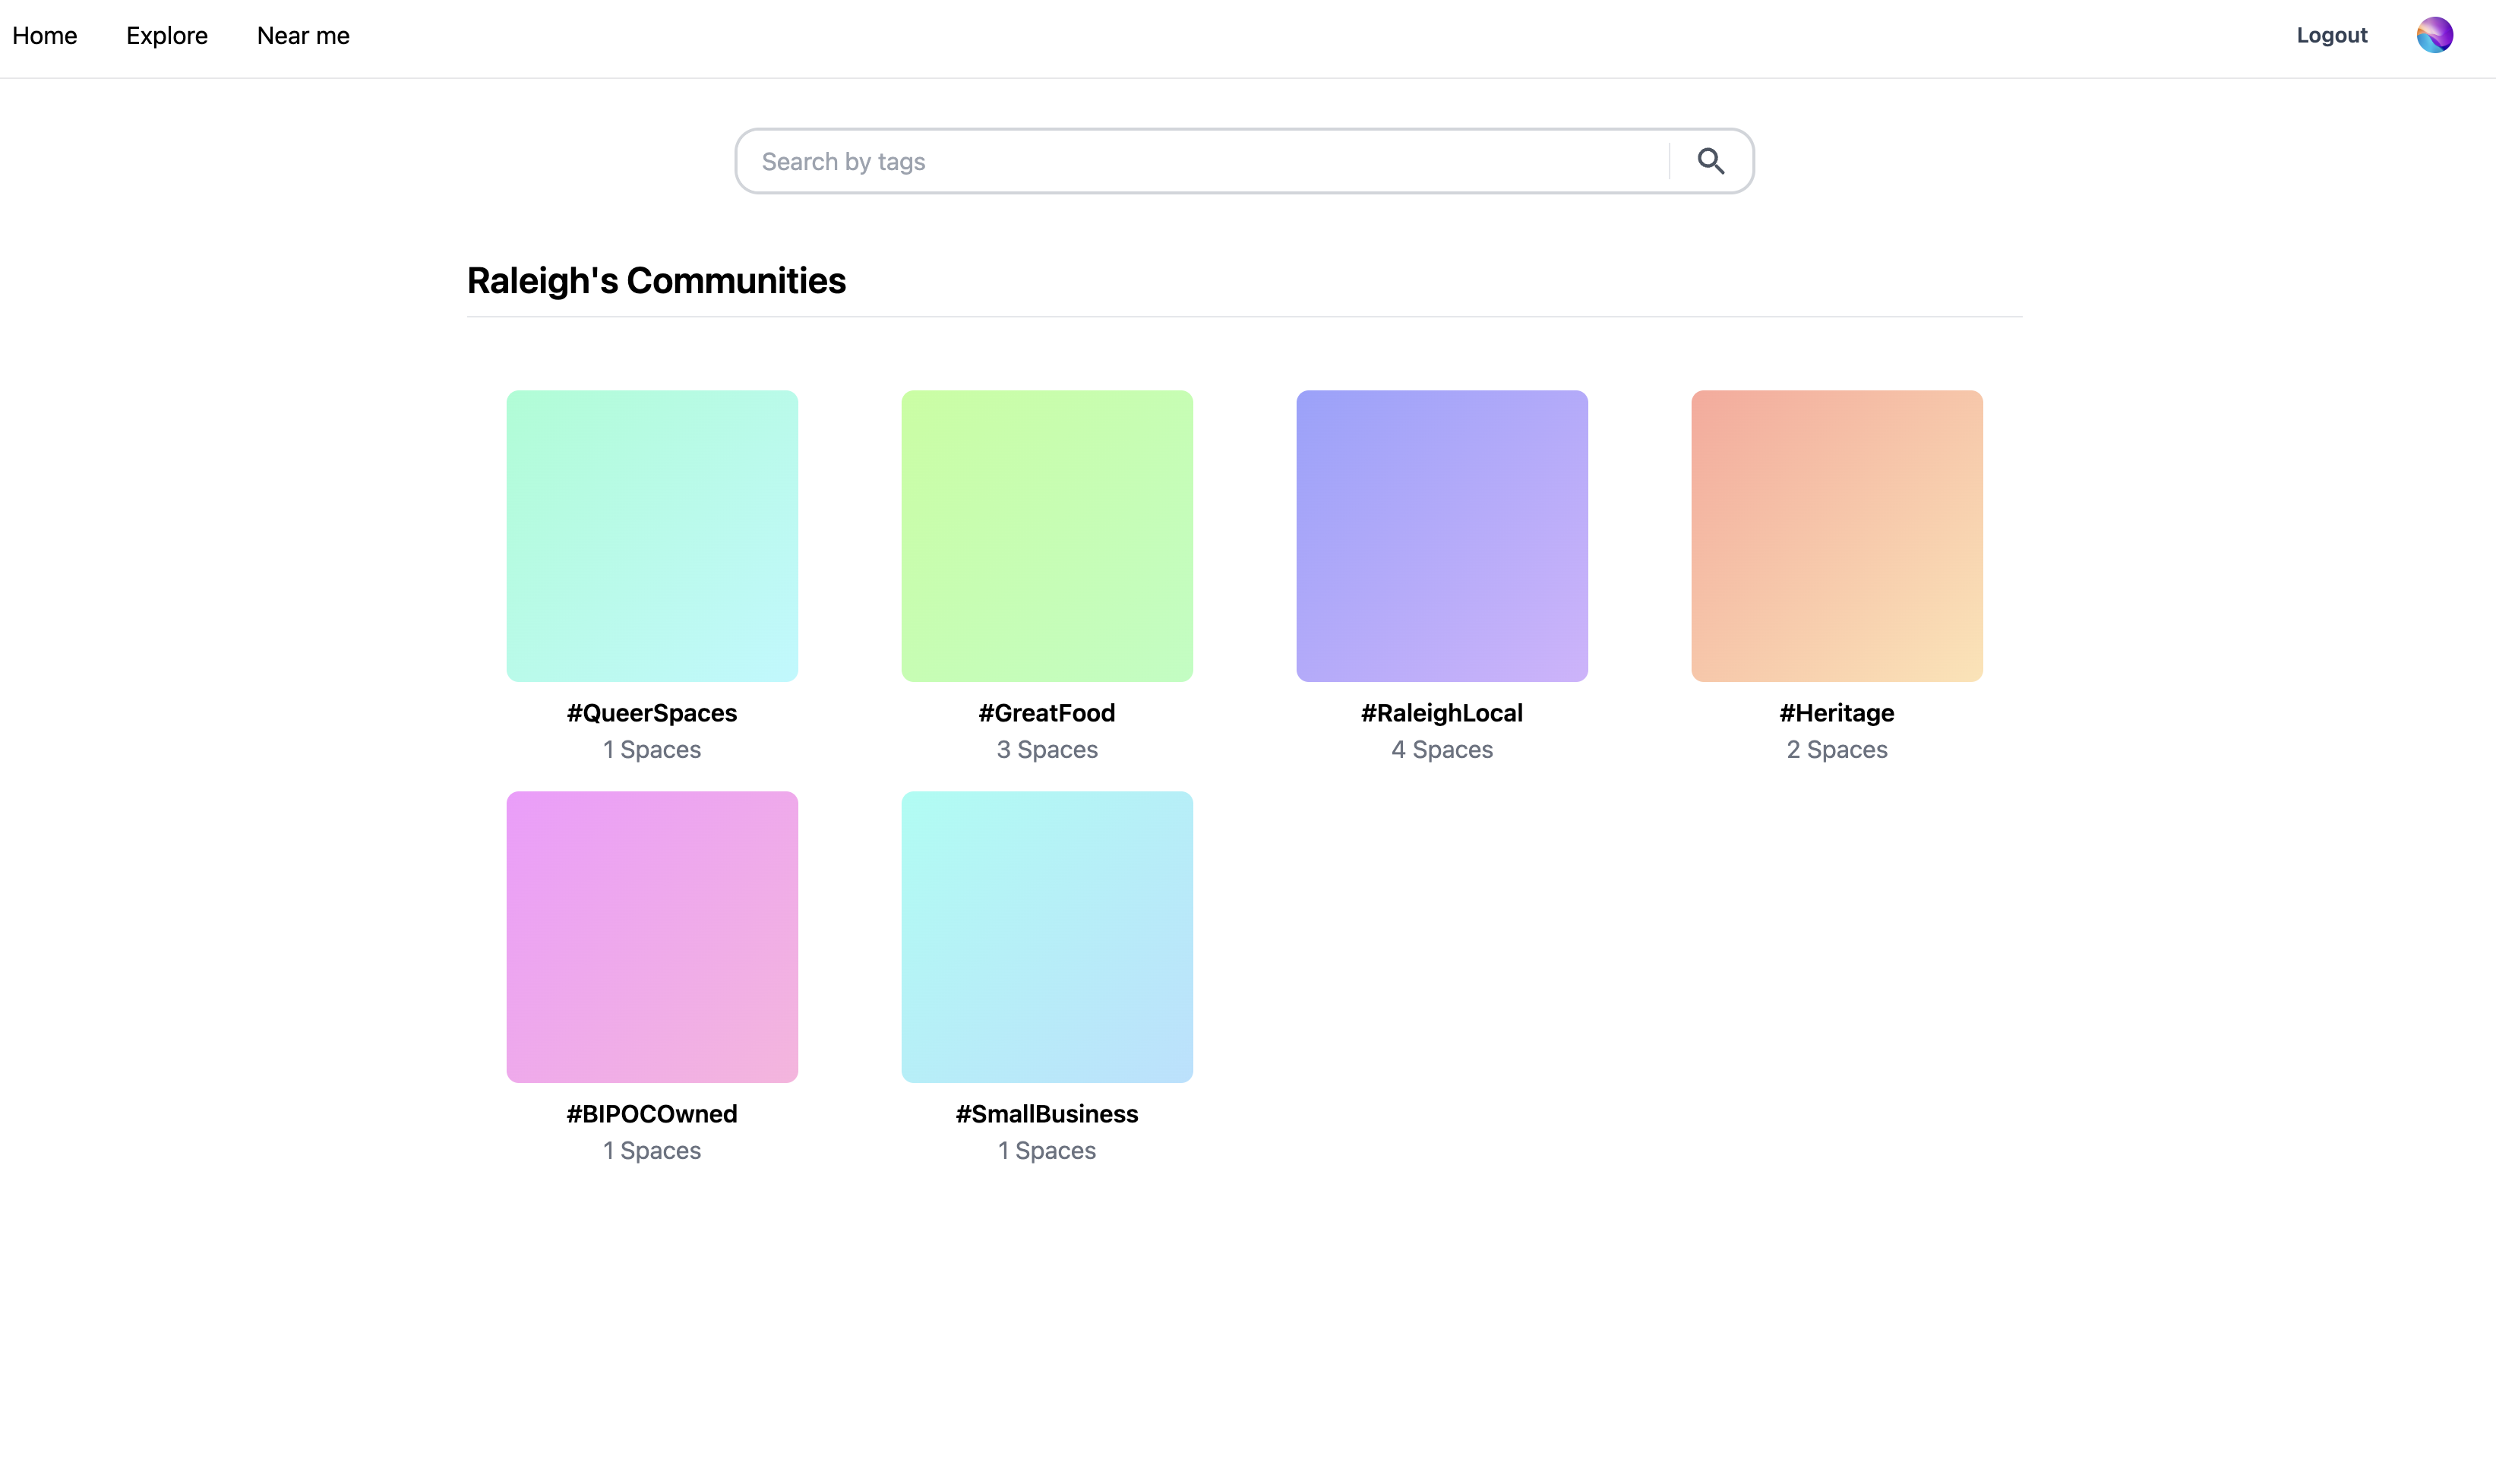Open the purple RaleighLocal tile
The width and height of the screenshot is (2496, 1484).
point(1442,536)
